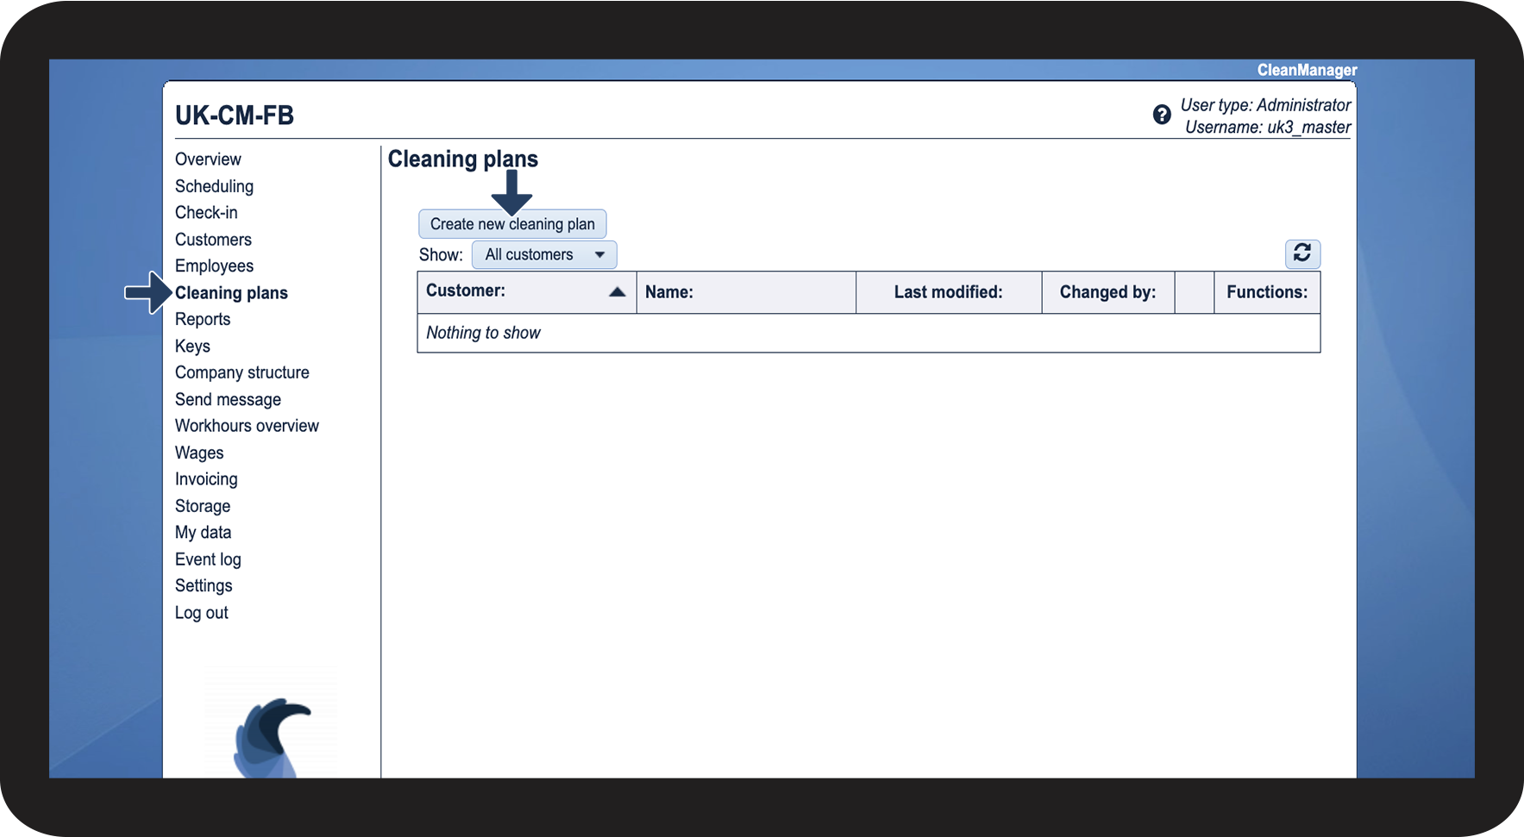Click the refresh list icon button
The height and width of the screenshot is (837, 1524).
(x=1301, y=253)
